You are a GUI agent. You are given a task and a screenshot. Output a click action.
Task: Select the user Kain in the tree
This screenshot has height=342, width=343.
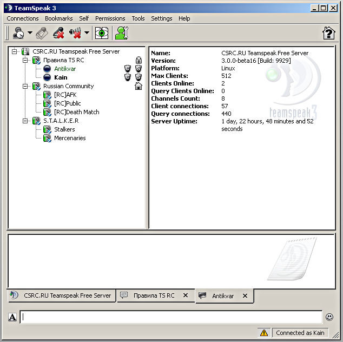[x=61, y=77]
